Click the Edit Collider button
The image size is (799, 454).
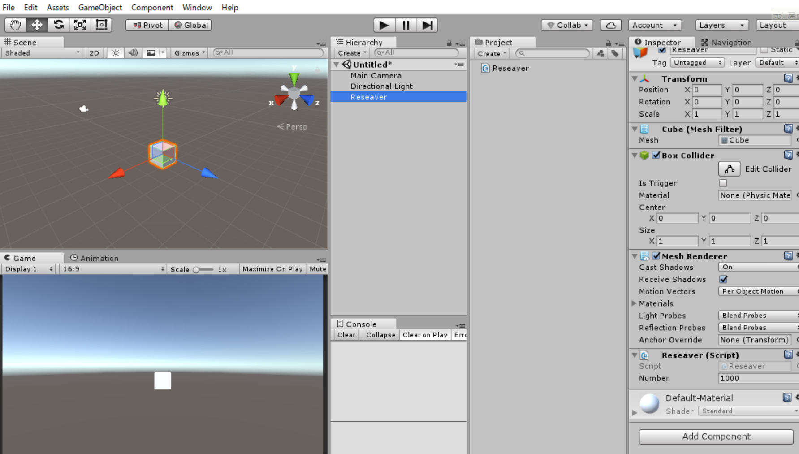(729, 169)
